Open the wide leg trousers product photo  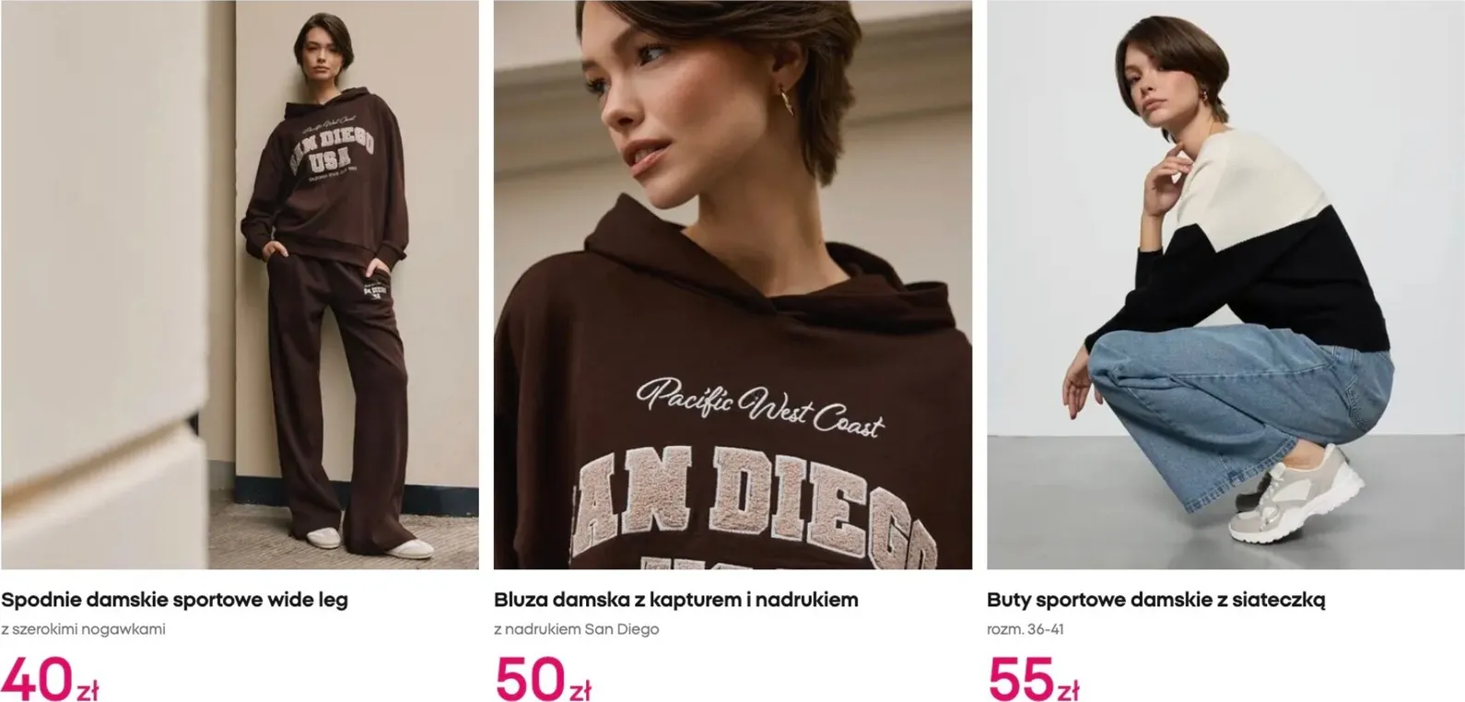click(240, 285)
